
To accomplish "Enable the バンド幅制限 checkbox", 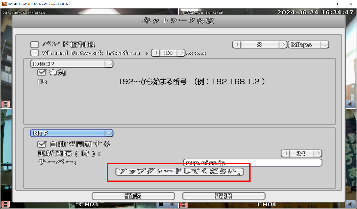I will [x=34, y=45].
